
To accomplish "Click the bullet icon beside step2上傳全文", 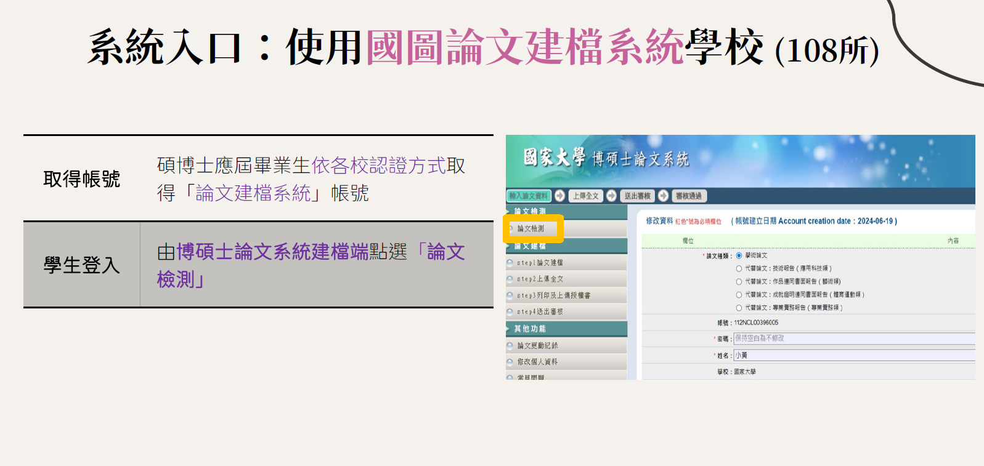I will pyautogui.click(x=510, y=279).
